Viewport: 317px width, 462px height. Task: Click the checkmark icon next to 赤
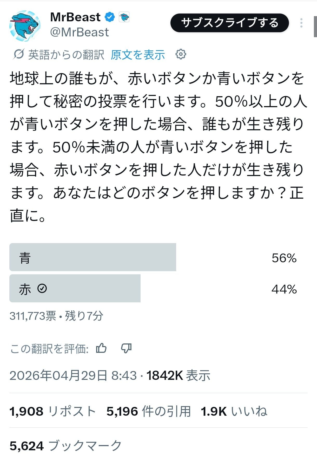point(42,288)
